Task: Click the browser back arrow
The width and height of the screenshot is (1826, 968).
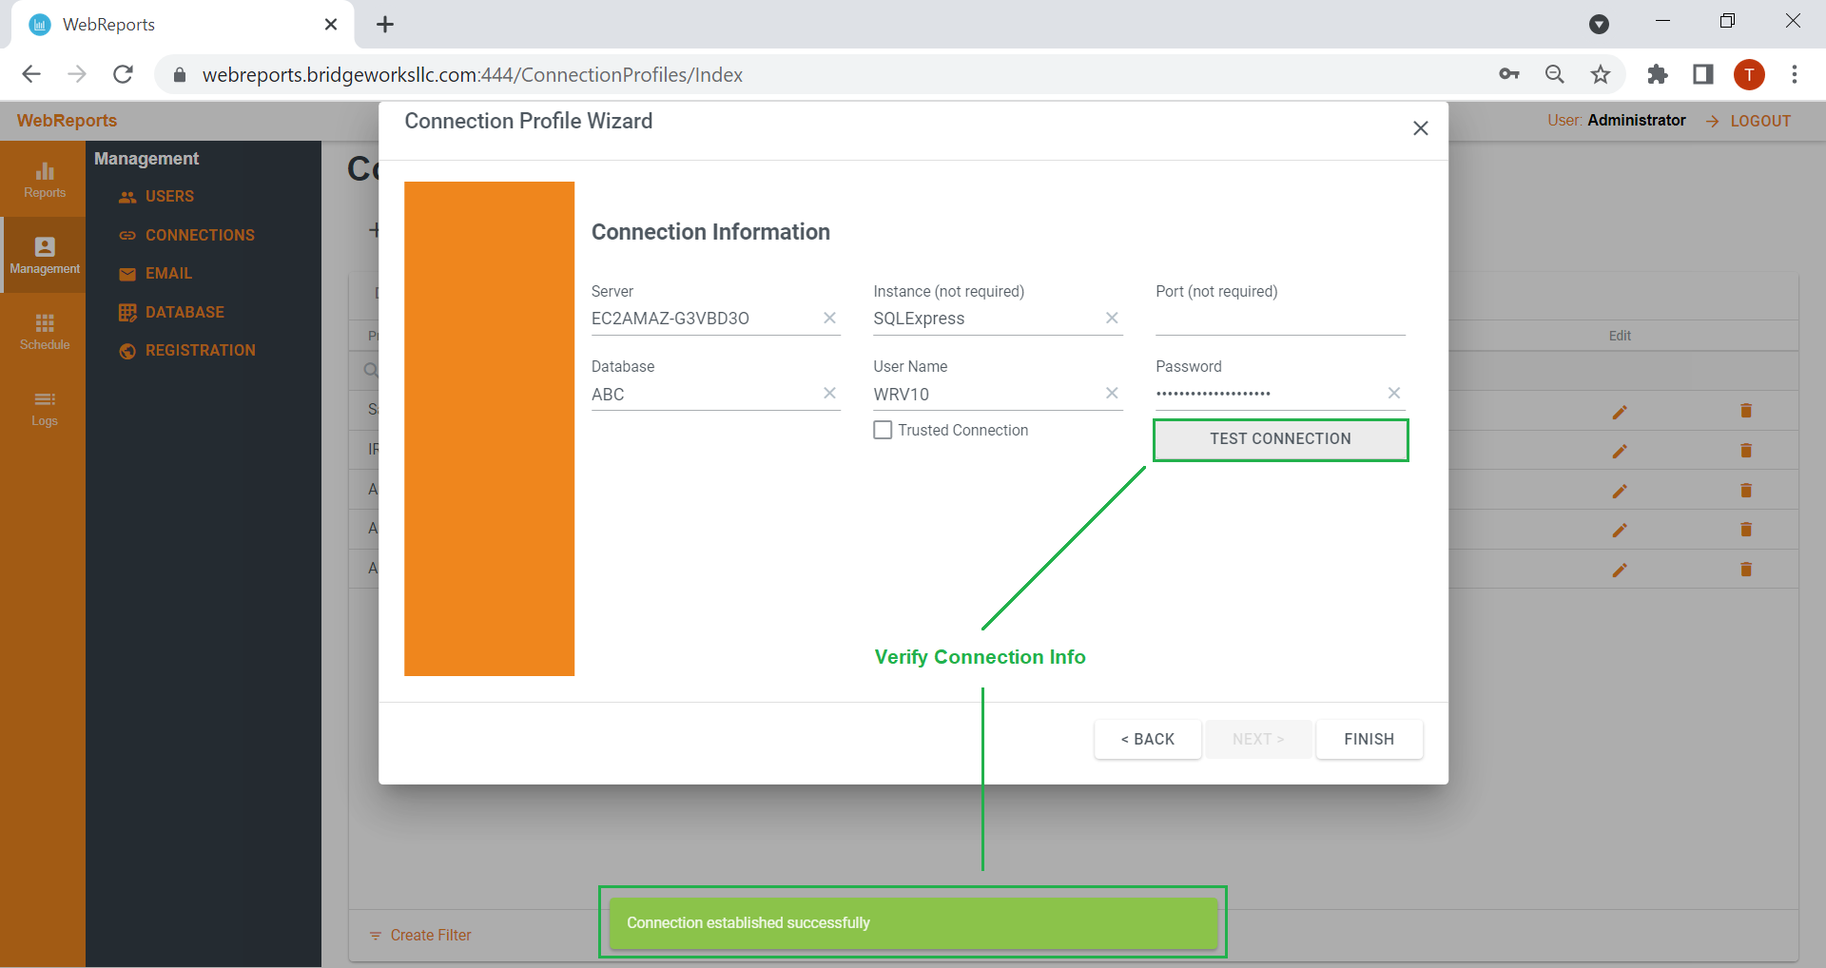Action: point(31,74)
